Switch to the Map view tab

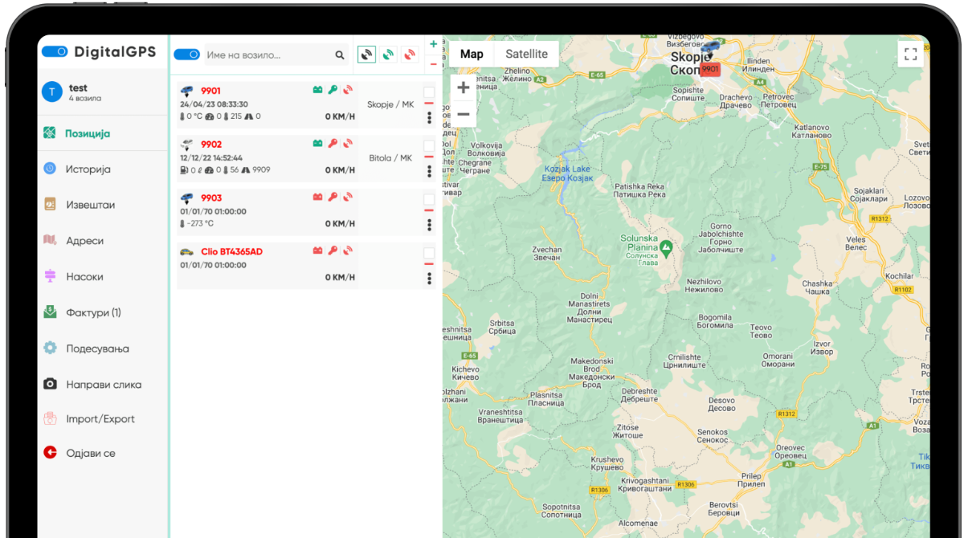(472, 54)
